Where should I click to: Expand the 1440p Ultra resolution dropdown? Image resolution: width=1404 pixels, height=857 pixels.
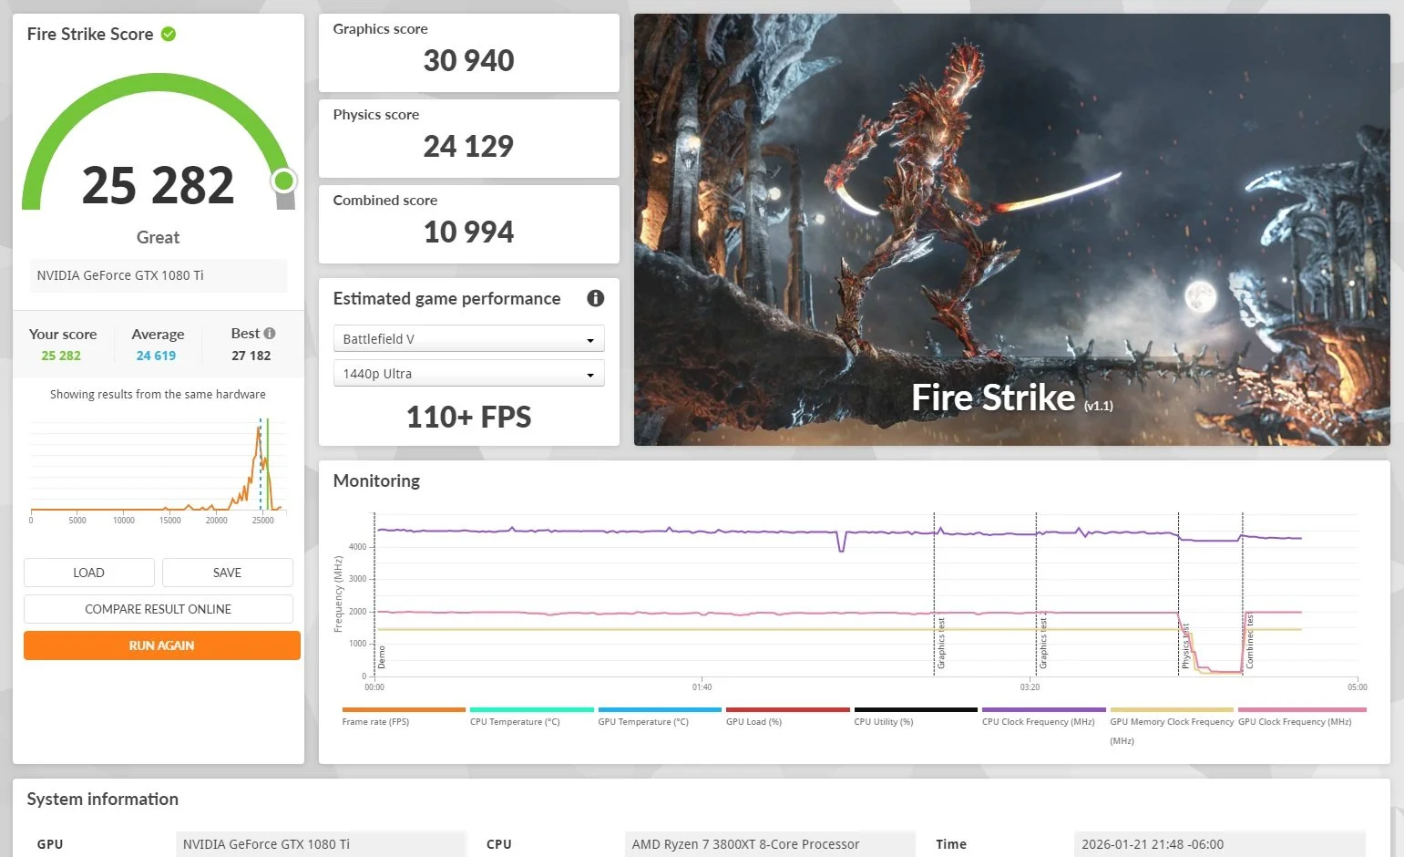click(x=468, y=373)
